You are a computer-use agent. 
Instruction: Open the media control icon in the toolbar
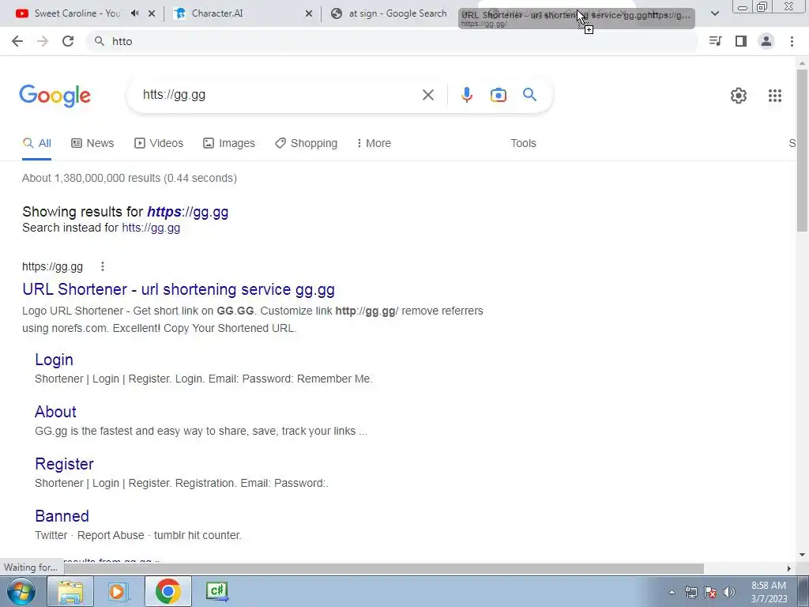[x=715, y=41]
